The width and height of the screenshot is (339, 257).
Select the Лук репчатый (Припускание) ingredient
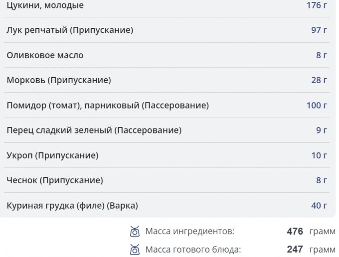coord(70,30)
